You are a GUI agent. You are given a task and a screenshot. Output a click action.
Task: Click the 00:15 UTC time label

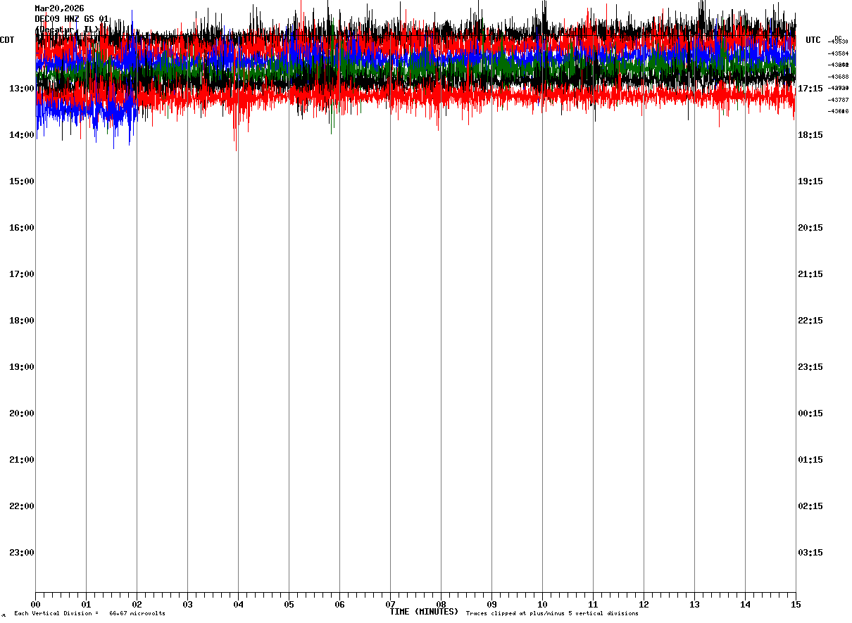(x=810, y=413)
